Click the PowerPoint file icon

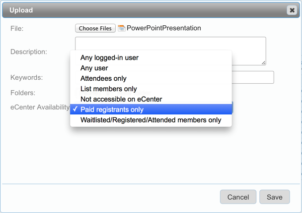[x=121, y=28]
